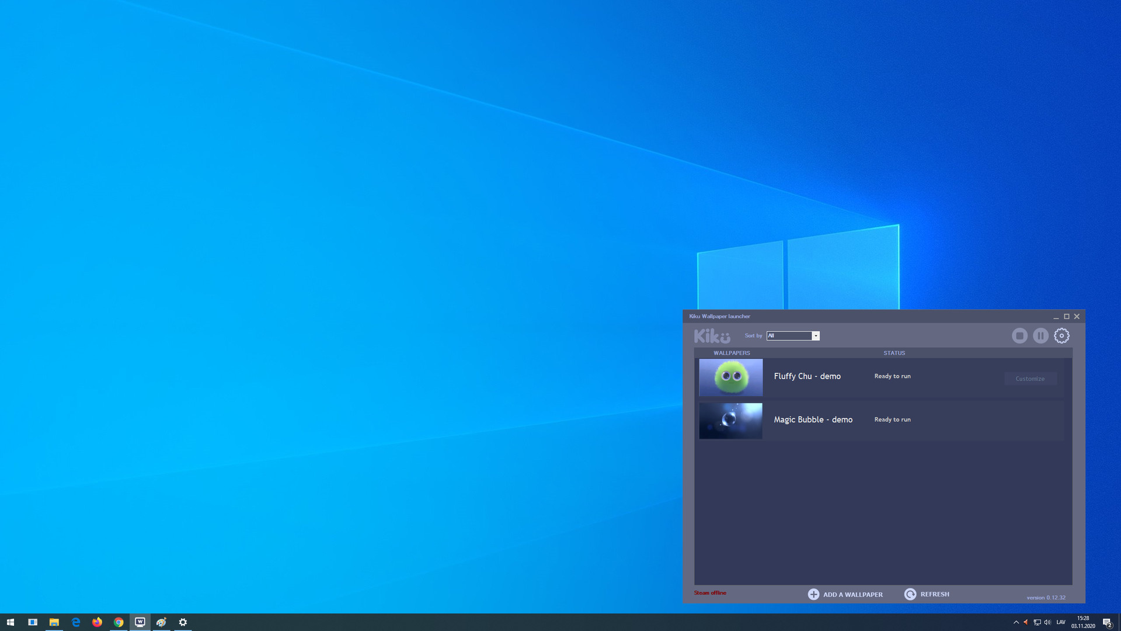Click the Magic Bubble - demo title
This screenshot has height=631, width=1121.
pos(813,419)
